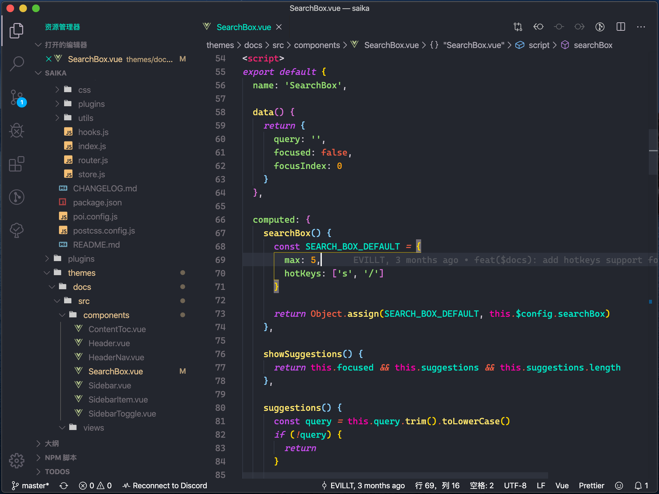Select the SearchBox.vue editor tab
The image size is (659, 494).
pyautogui.click(x=244, y=27)
